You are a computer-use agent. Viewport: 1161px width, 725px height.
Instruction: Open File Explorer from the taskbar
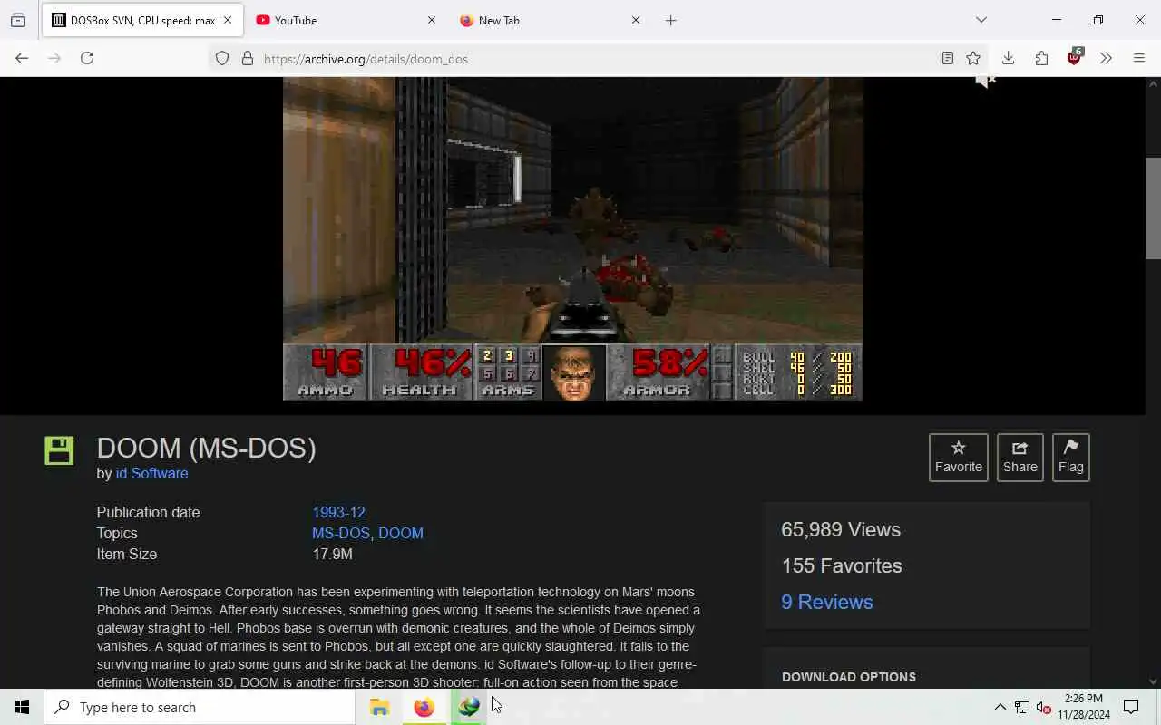coord(379,707)
